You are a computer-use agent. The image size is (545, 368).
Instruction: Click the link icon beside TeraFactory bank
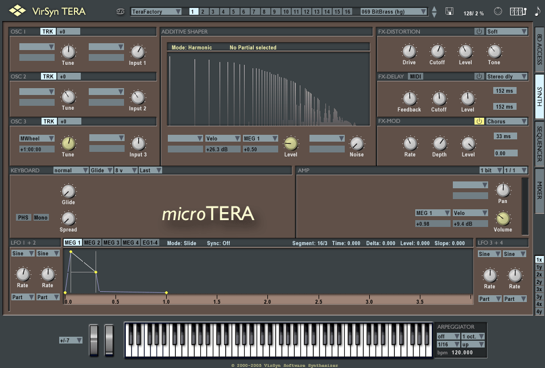point(120,12)
